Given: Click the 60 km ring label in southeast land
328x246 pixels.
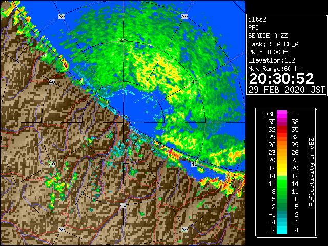Looking at the screenshot, I should click(x=184, y=229).
